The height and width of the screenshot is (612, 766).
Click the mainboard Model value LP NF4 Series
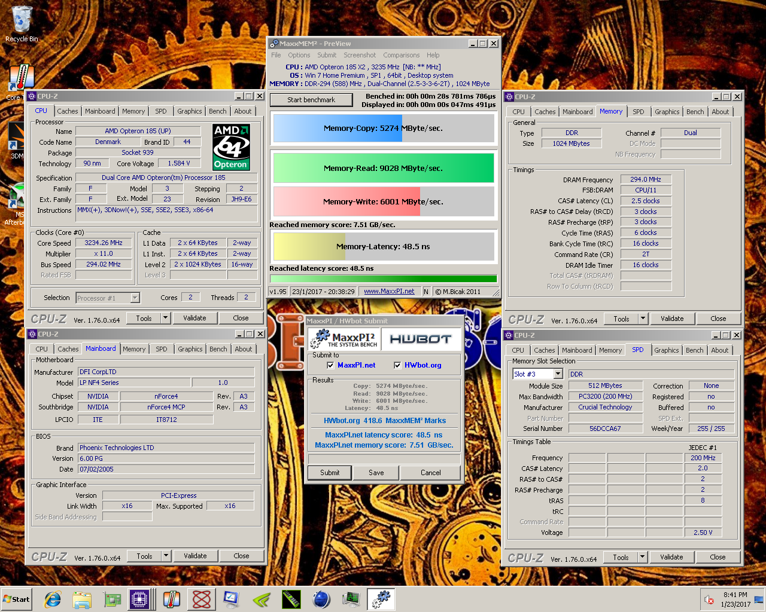point(134,382)
